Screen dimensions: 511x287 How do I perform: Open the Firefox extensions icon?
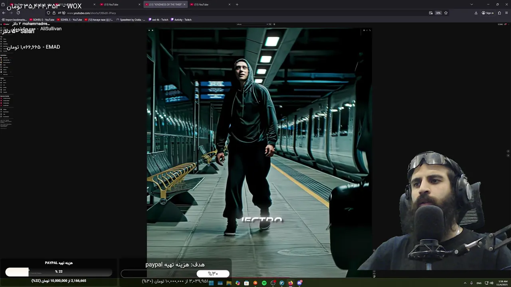[499, 13]
